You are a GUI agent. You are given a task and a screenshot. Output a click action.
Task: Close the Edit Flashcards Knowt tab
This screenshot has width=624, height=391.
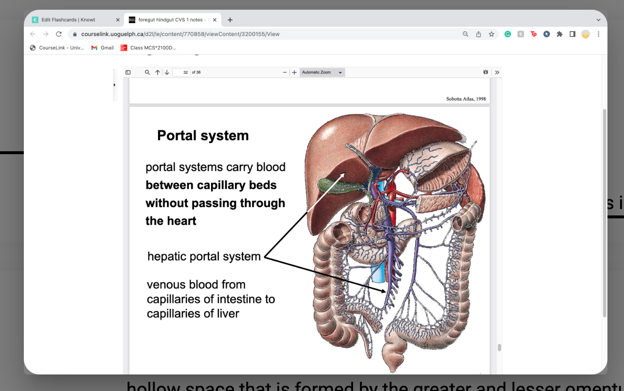click(x=118, y=20)
